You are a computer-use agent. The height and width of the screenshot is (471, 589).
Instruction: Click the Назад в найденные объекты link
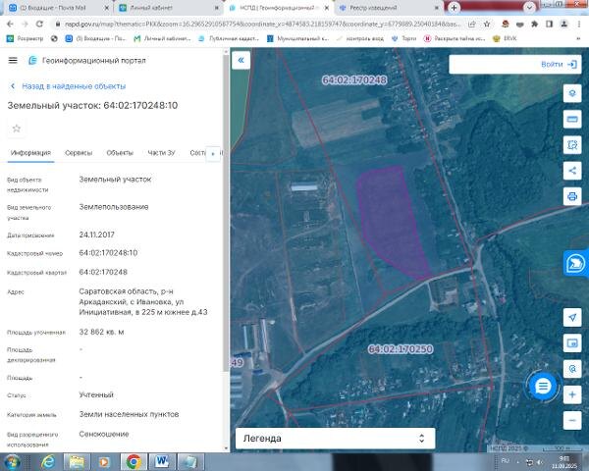pos(68,86)
